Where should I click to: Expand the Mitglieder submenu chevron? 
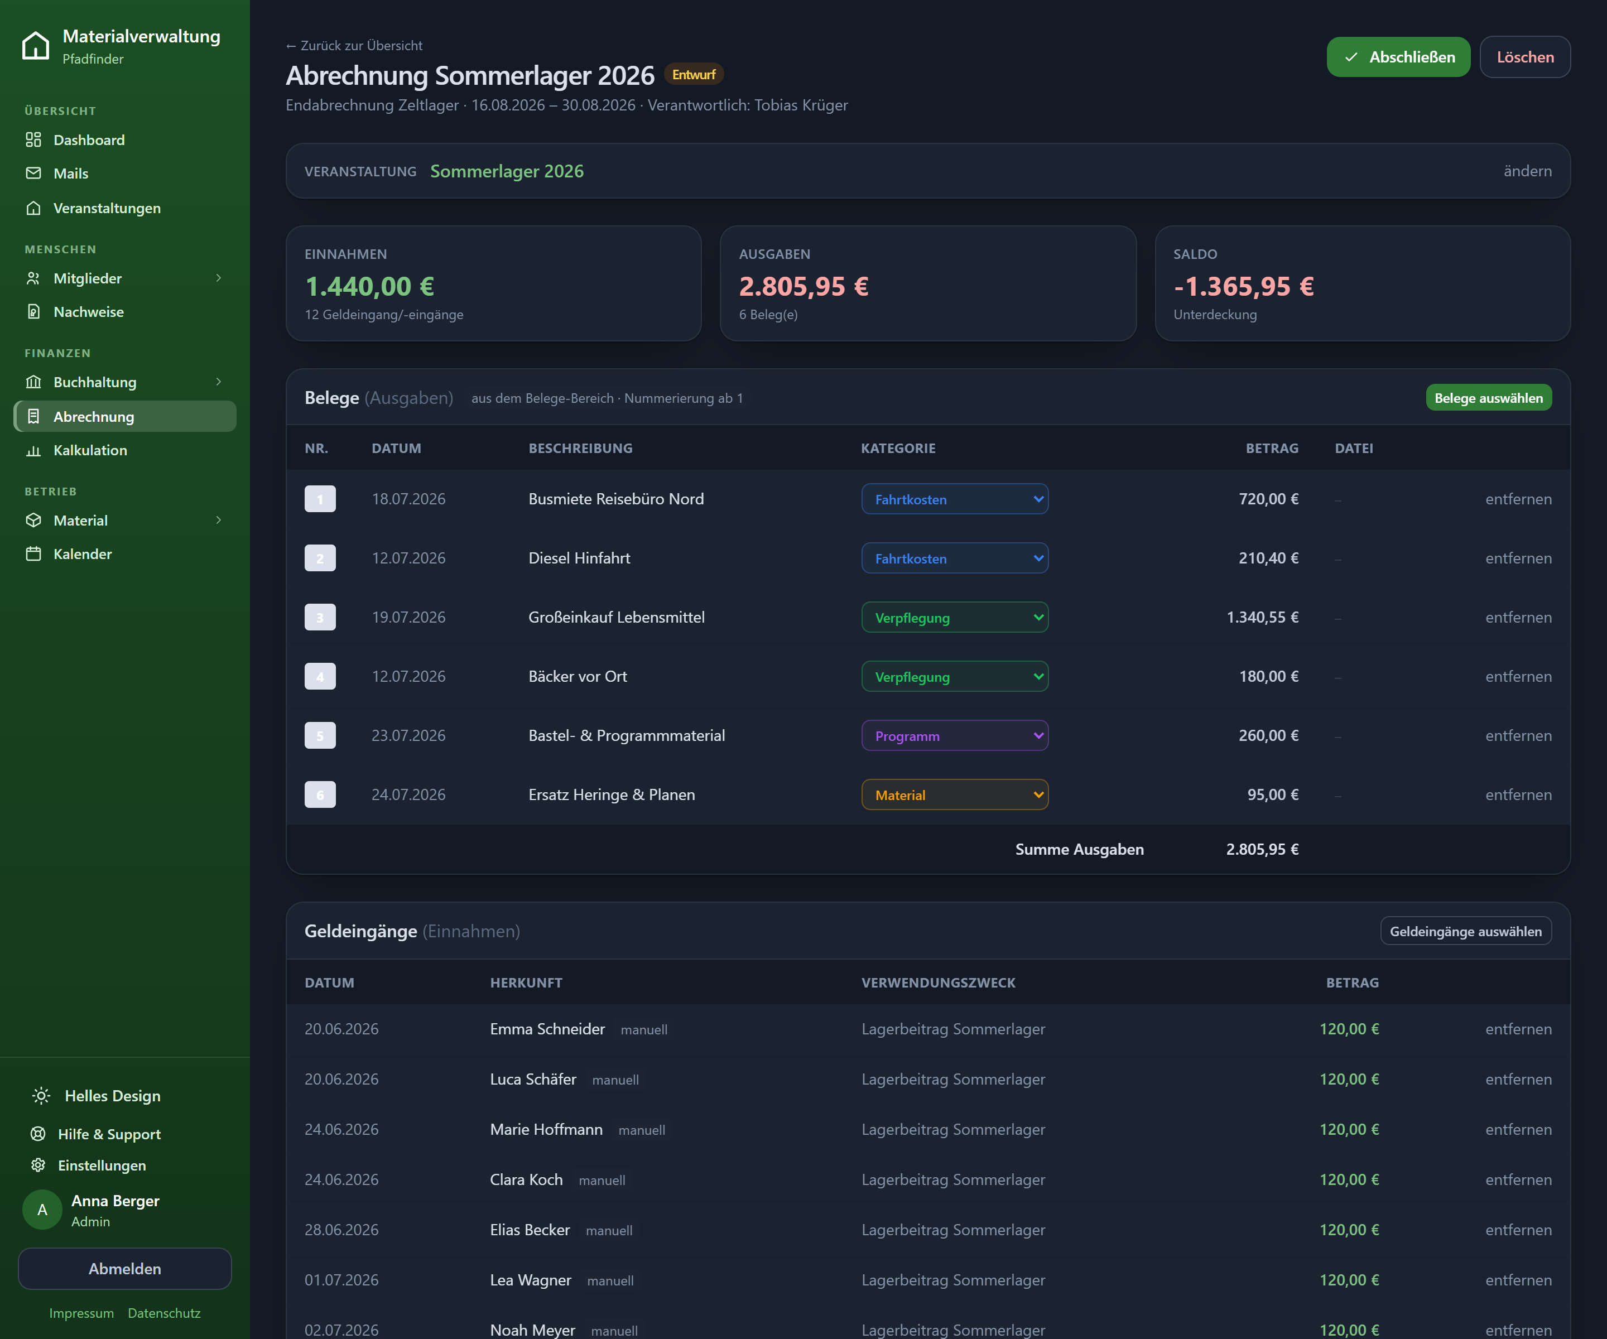(x=219, y=278)
